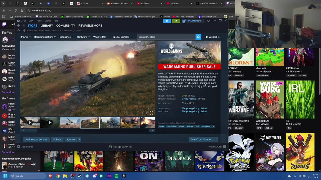The height and width of the screenshot is (180, 321).
Task: Show hidden system tray icons
Action: pos(284,176)
